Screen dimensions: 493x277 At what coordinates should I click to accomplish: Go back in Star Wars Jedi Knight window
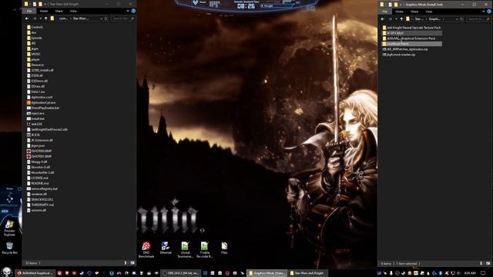[x=27, y=18]
